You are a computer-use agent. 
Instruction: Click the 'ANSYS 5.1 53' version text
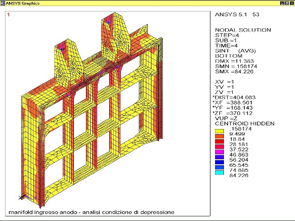pyautogui.click(x=237, y=14)
